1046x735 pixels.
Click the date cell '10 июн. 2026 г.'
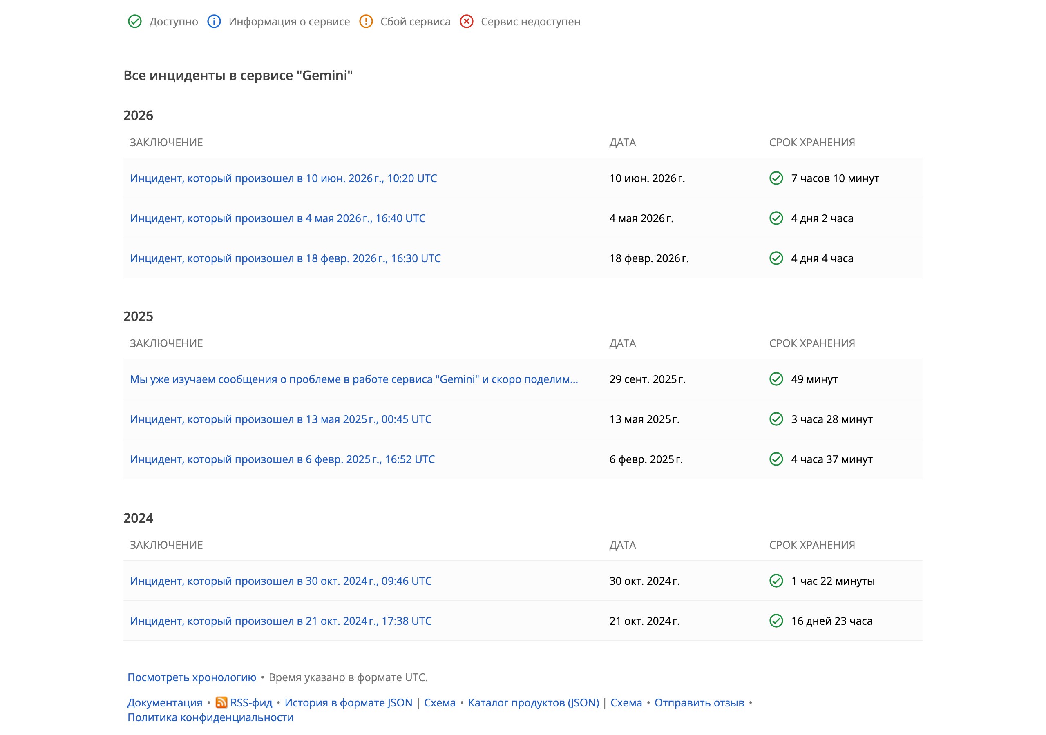click(x=647, y=178)
